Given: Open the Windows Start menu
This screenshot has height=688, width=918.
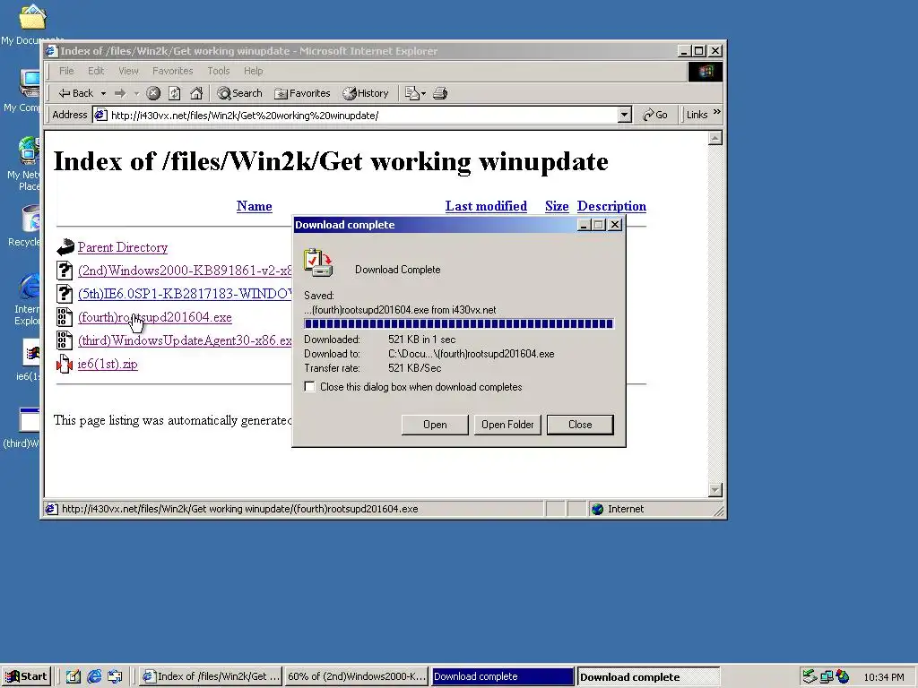Looking at the screenshot, I should pos(26,677).
